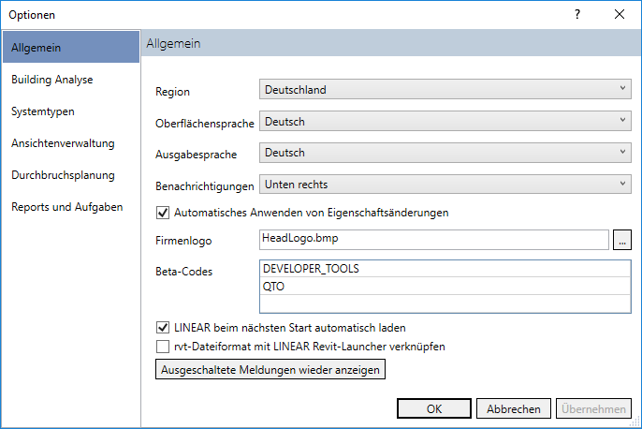Switch to Systemtypen settings
642x429 pixels.
coord(71,111)
